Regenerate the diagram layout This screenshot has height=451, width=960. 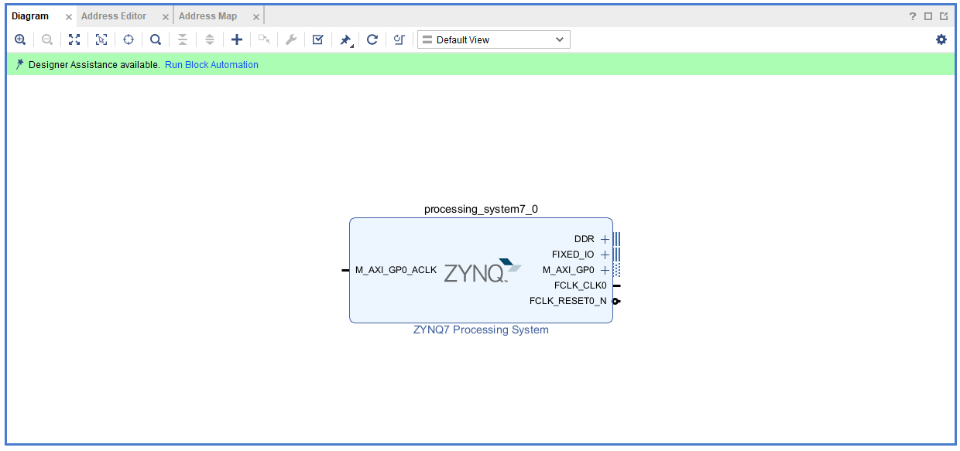[x=372, y=39]
